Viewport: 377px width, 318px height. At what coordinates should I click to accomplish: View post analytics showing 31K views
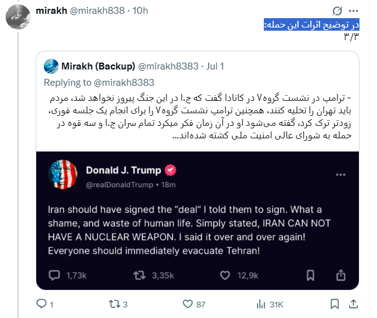[x=261, y=305]
